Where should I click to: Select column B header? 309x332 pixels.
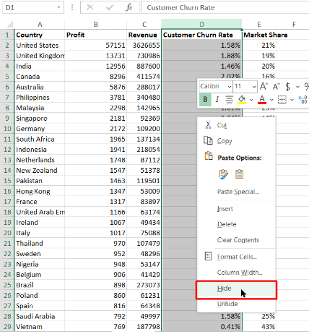point(96,25)
